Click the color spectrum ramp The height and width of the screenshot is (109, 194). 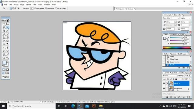pyautogui.click(x=177, y=48)
